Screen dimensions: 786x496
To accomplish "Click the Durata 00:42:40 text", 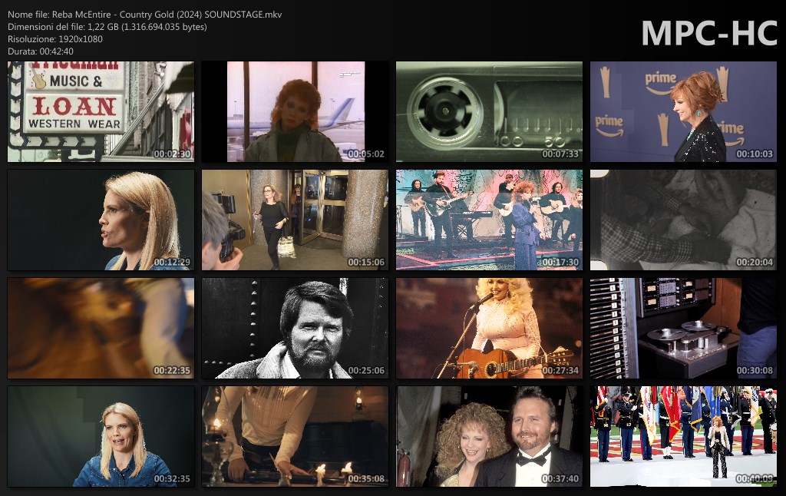I will (41, 51).
